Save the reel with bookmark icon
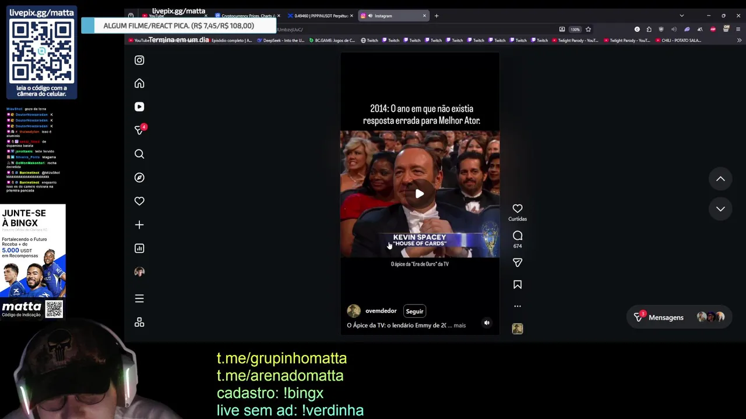The height and width of the screenshot is (419, 746). pyautogui.click(x=518, y=285)
